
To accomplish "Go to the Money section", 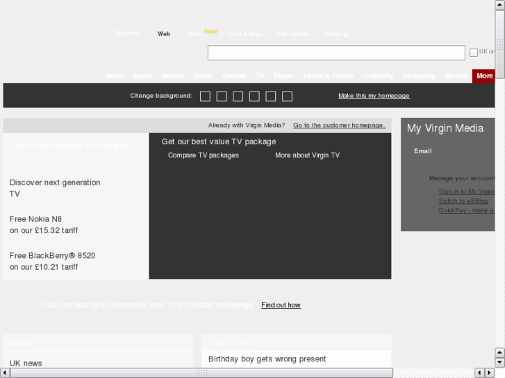I will click(456, 76).
